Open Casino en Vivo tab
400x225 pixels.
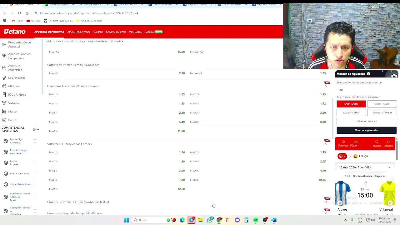[116, 32]
